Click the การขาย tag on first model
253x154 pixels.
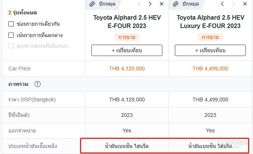click(x=127, y=37)
